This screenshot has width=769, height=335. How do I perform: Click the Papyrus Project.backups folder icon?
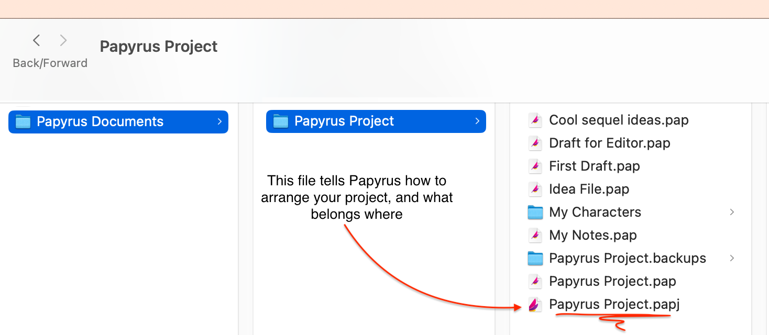click(535, 258)
